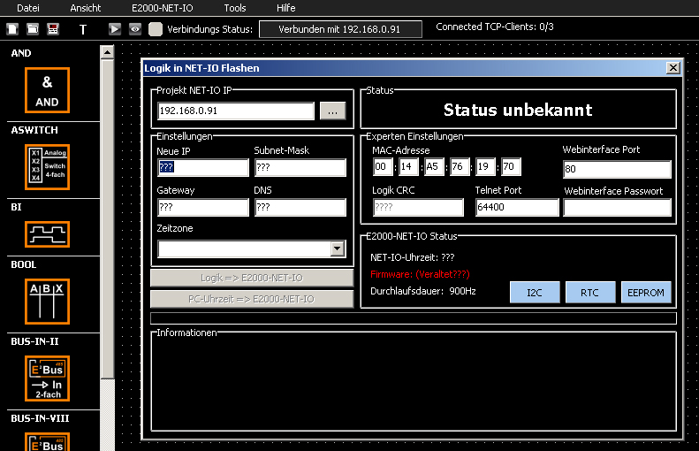Click the new file toolbar icon
The image size is (699, 451).
tap(12, 29)
